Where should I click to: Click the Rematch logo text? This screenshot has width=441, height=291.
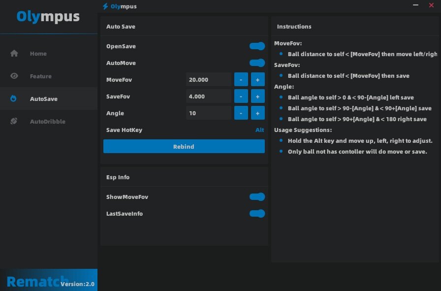pos(37,282)
